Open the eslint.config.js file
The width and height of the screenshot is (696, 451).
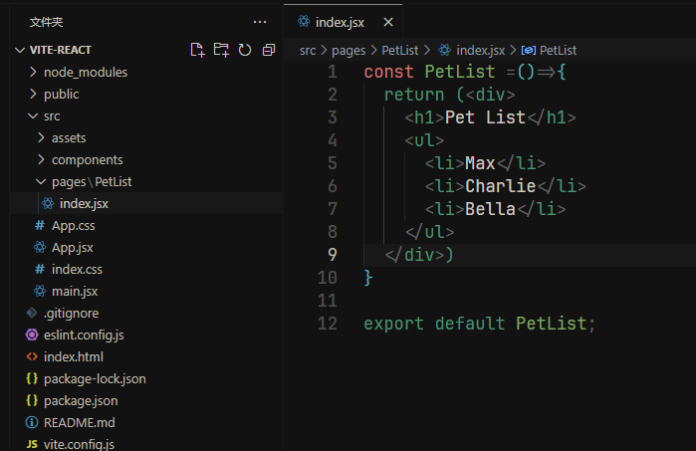(84, 335)
